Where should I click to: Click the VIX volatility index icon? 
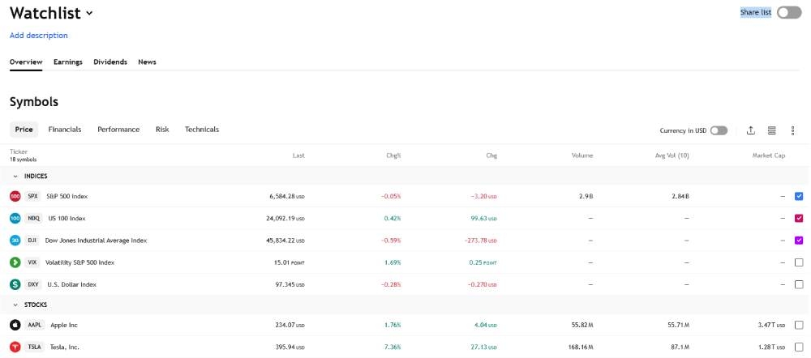tap(15, 262)
